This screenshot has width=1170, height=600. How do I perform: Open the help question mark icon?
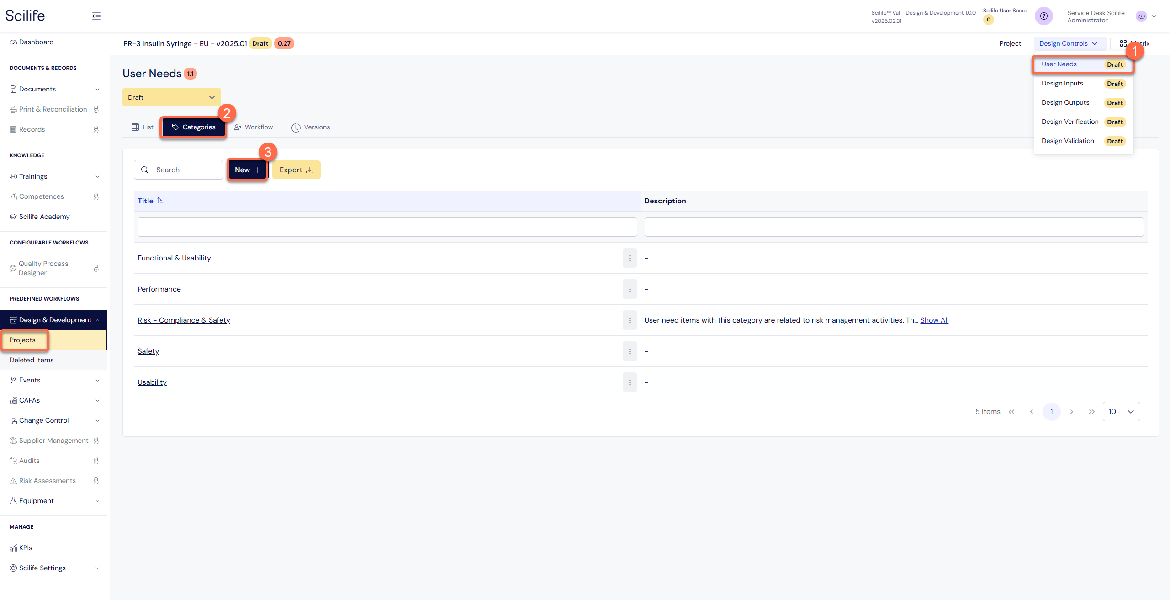pos(1043,16)
